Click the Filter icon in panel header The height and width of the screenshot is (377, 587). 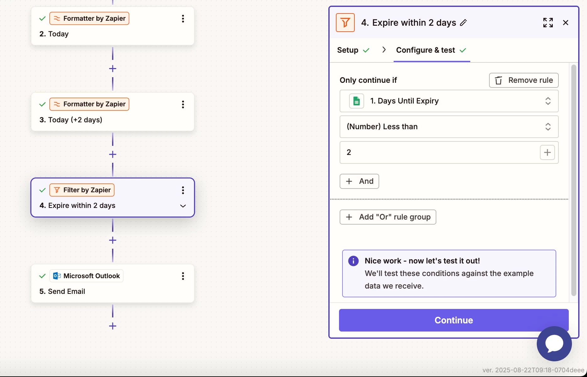pos(345,23)
